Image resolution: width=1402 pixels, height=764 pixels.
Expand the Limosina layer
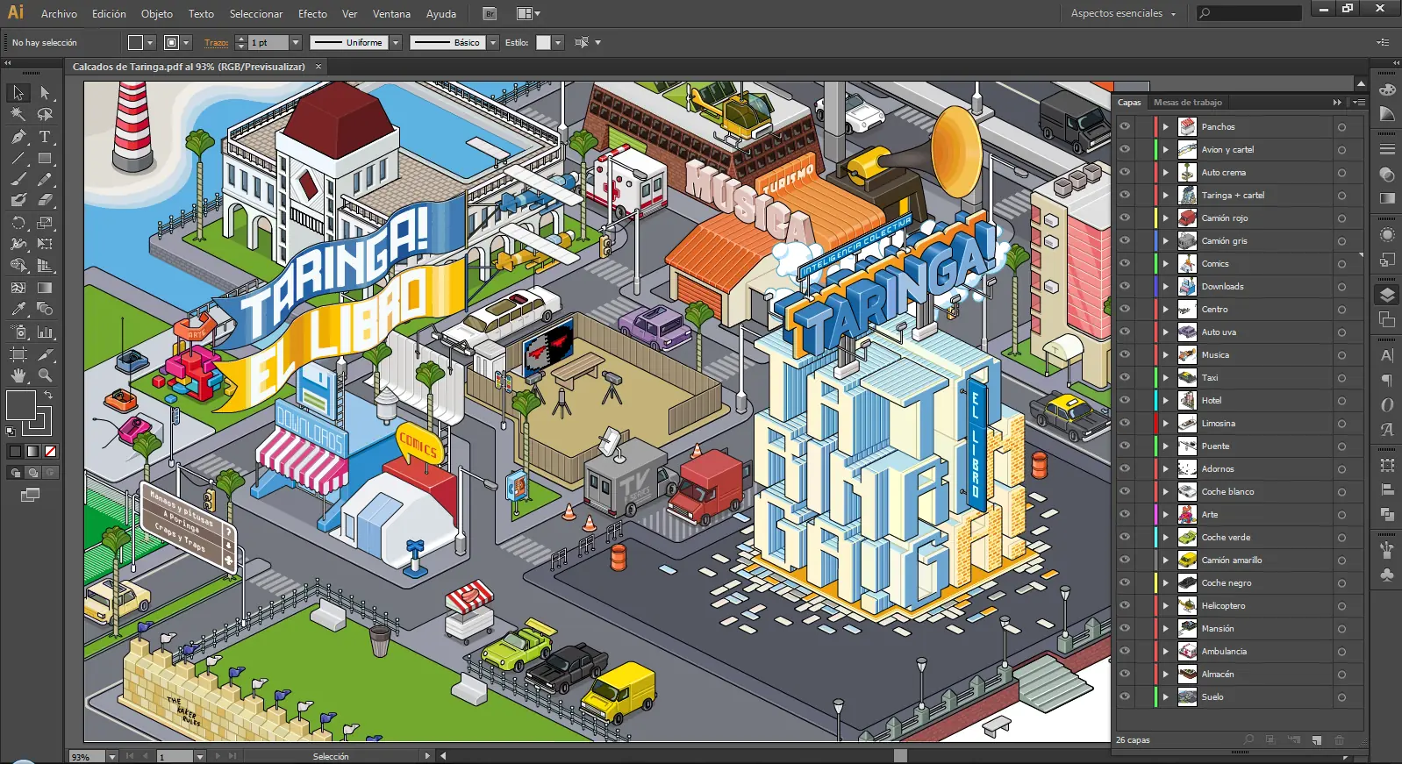coord(1166,424)
